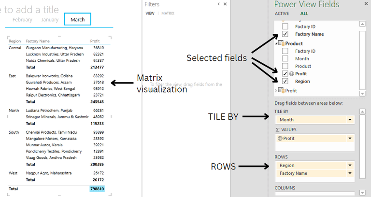Switch to VIEW in Filters pane
This screenshot has width=371, height=197.
coord(150,13)
